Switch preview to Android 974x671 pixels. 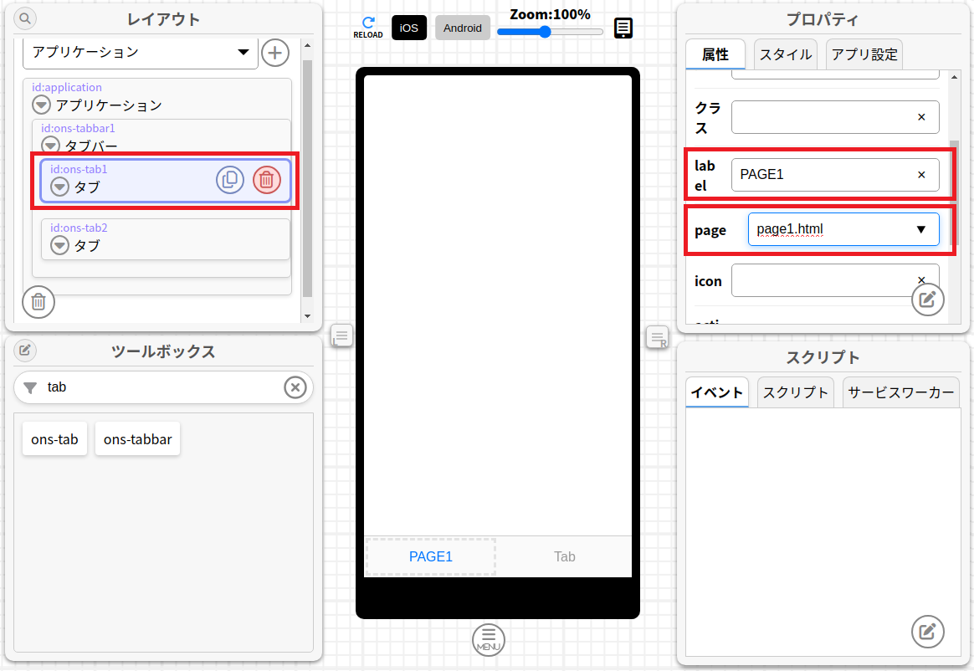[x=463, y=28]
